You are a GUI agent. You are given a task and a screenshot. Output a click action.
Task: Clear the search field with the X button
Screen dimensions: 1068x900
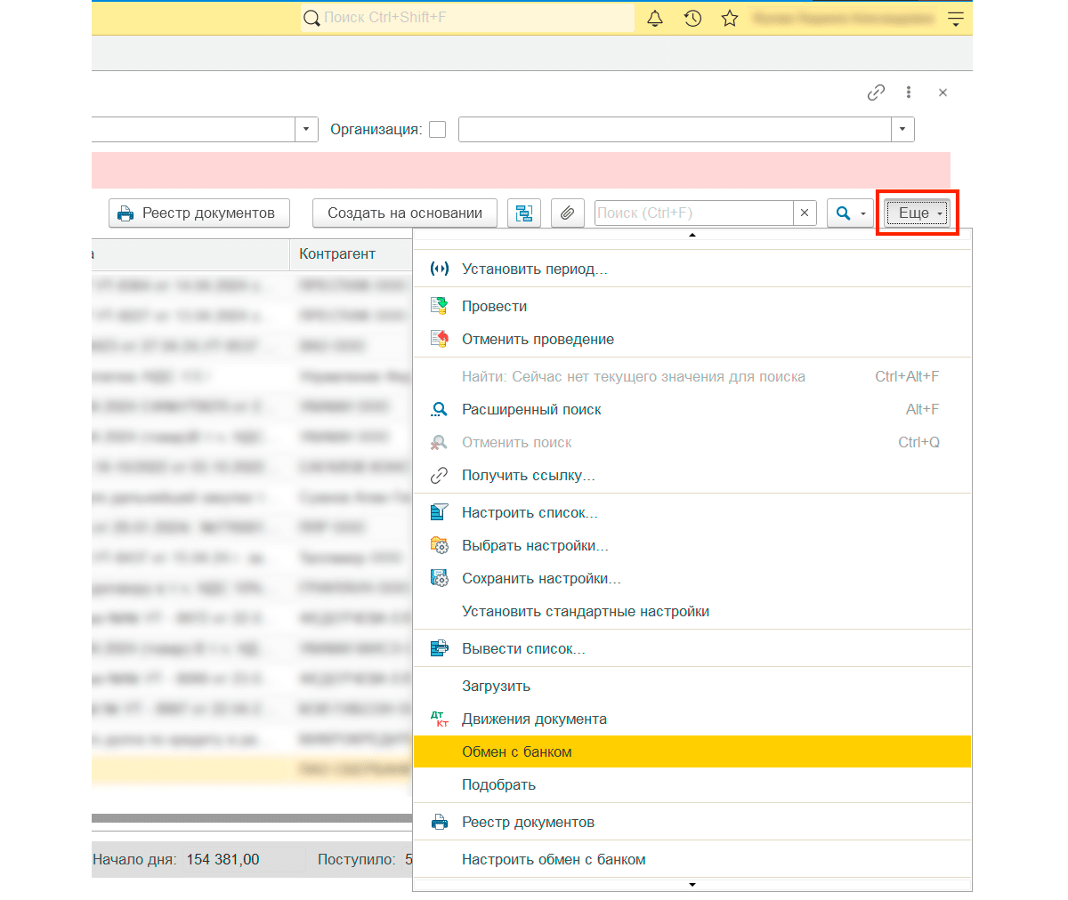(805, 213)
